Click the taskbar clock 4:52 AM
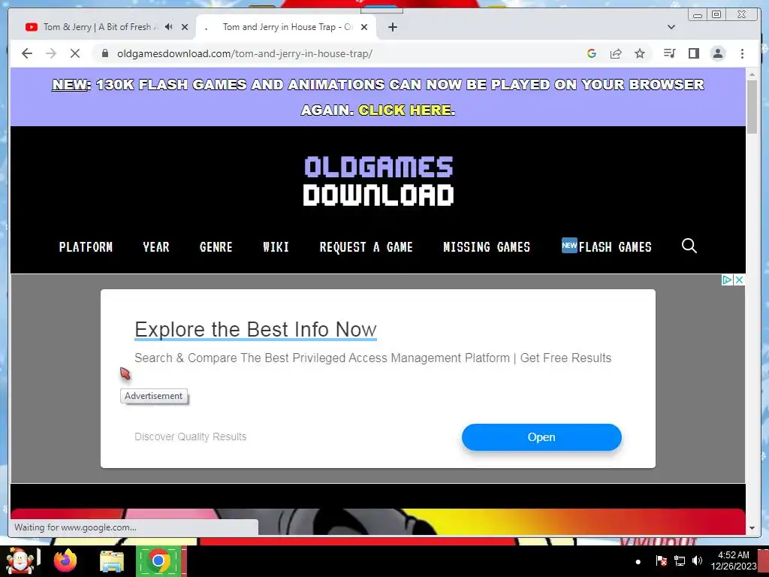Image resolution: width=769 pixels, height=577 pixels. 733,555
